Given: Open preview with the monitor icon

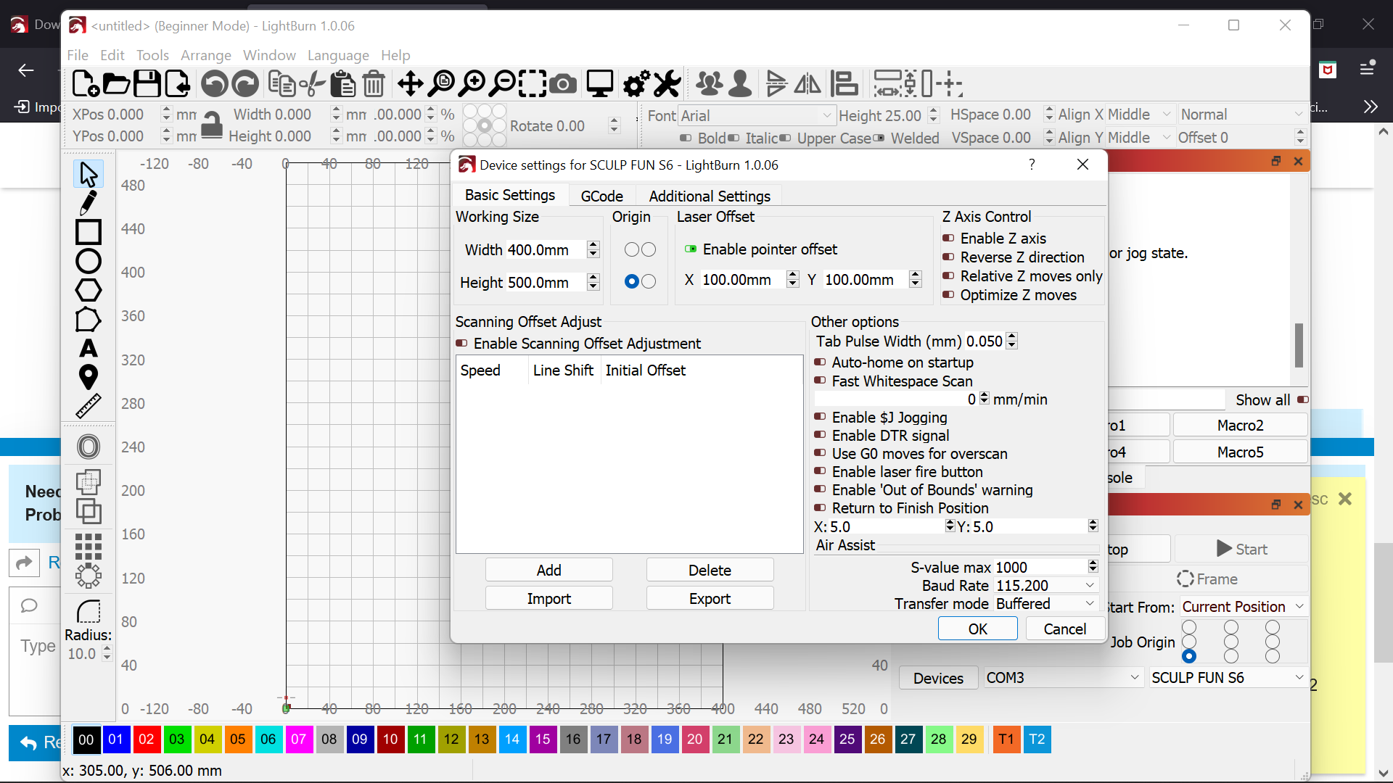Looking at the screenshot, I should click(600, 84).
